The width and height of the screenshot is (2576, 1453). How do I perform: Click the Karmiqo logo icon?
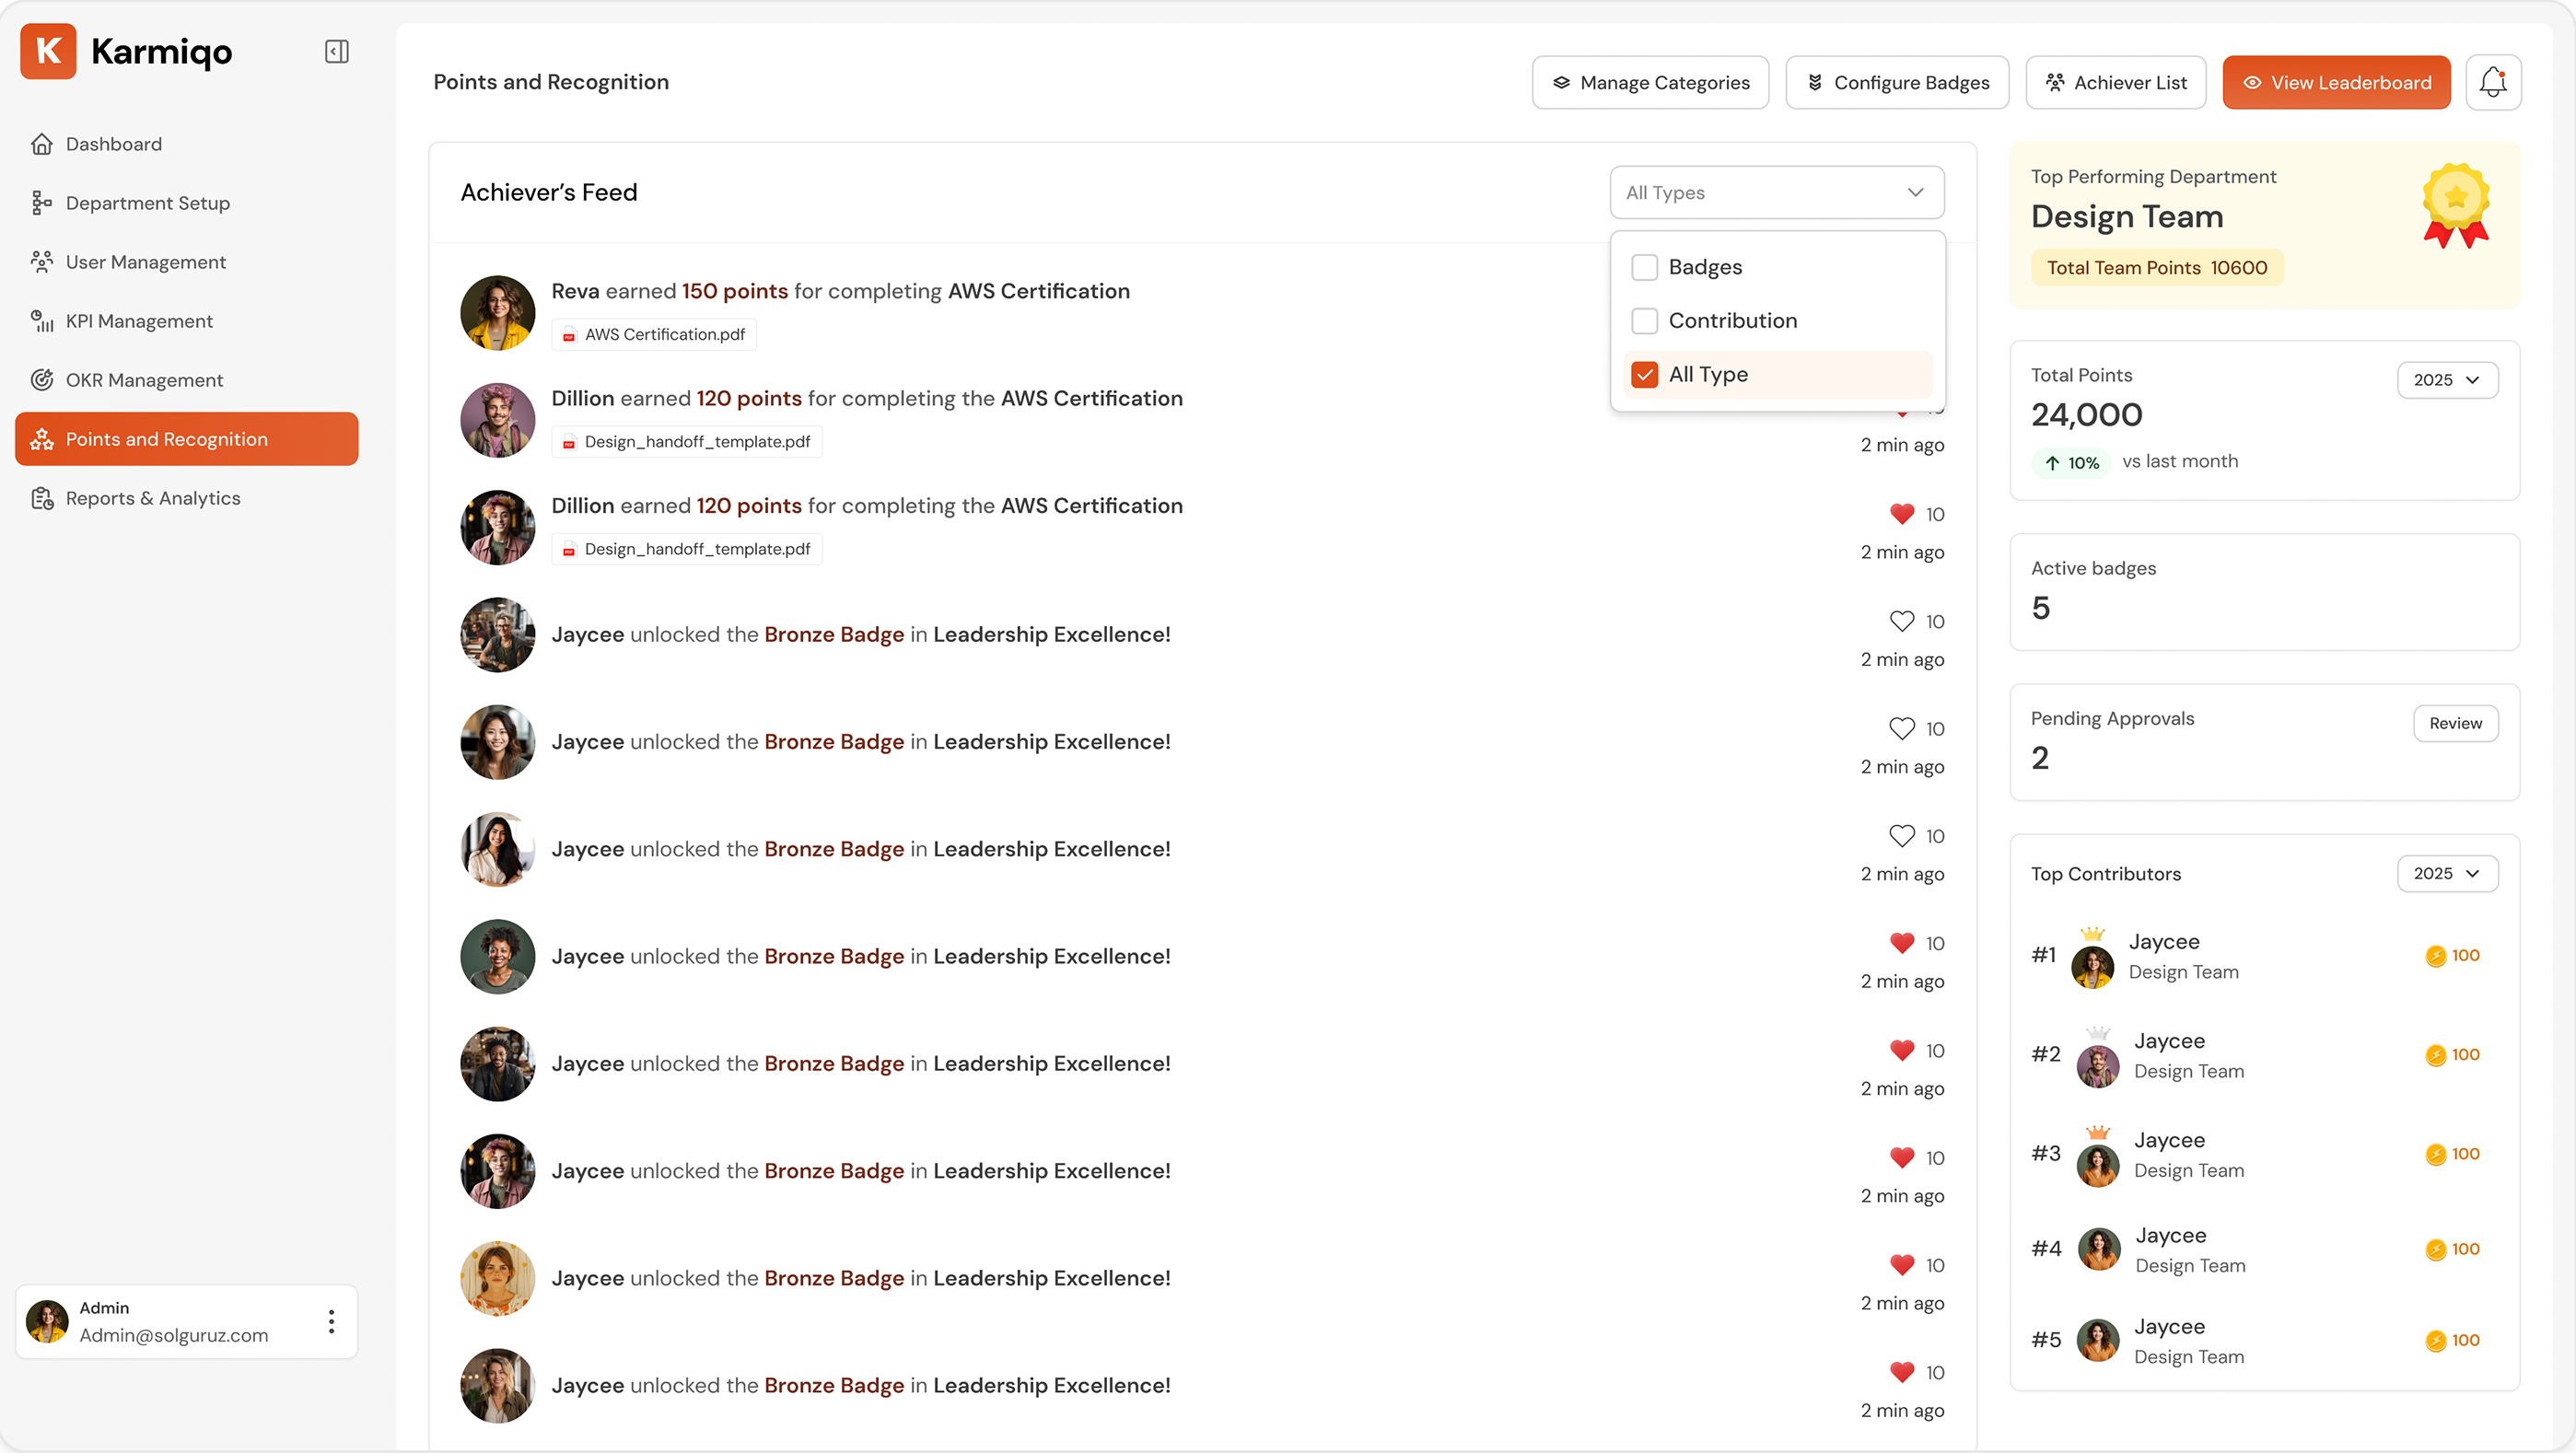coord(48,51)
